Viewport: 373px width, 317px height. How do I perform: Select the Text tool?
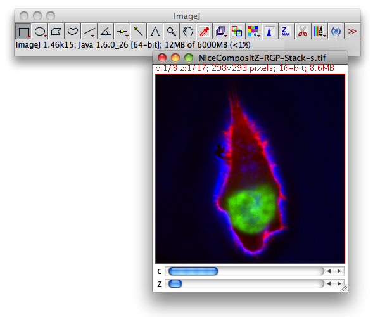point(155,32)
